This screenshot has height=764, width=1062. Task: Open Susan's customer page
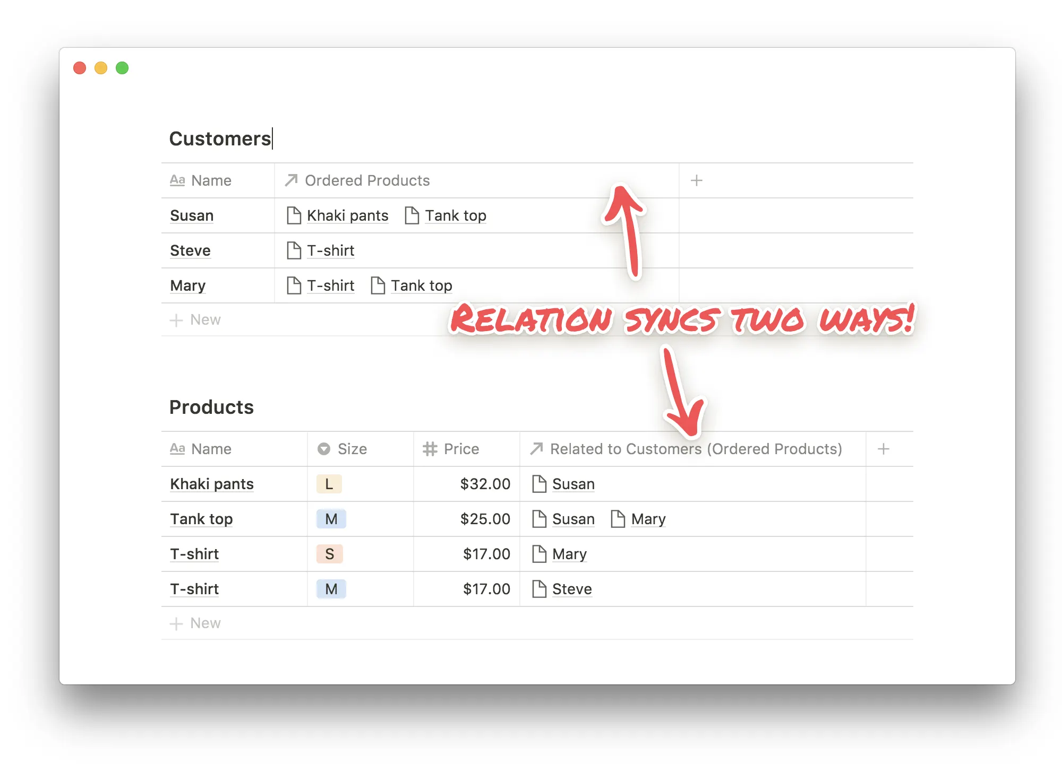(192, 216)
